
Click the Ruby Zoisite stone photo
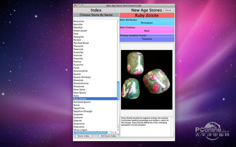(147, 80)
